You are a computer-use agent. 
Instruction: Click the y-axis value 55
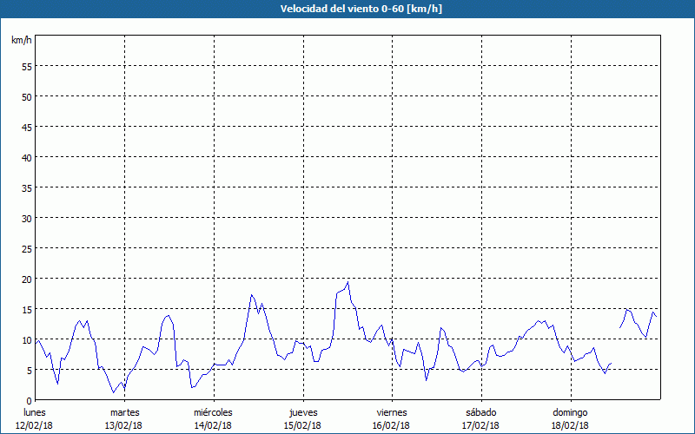(26, 66)
